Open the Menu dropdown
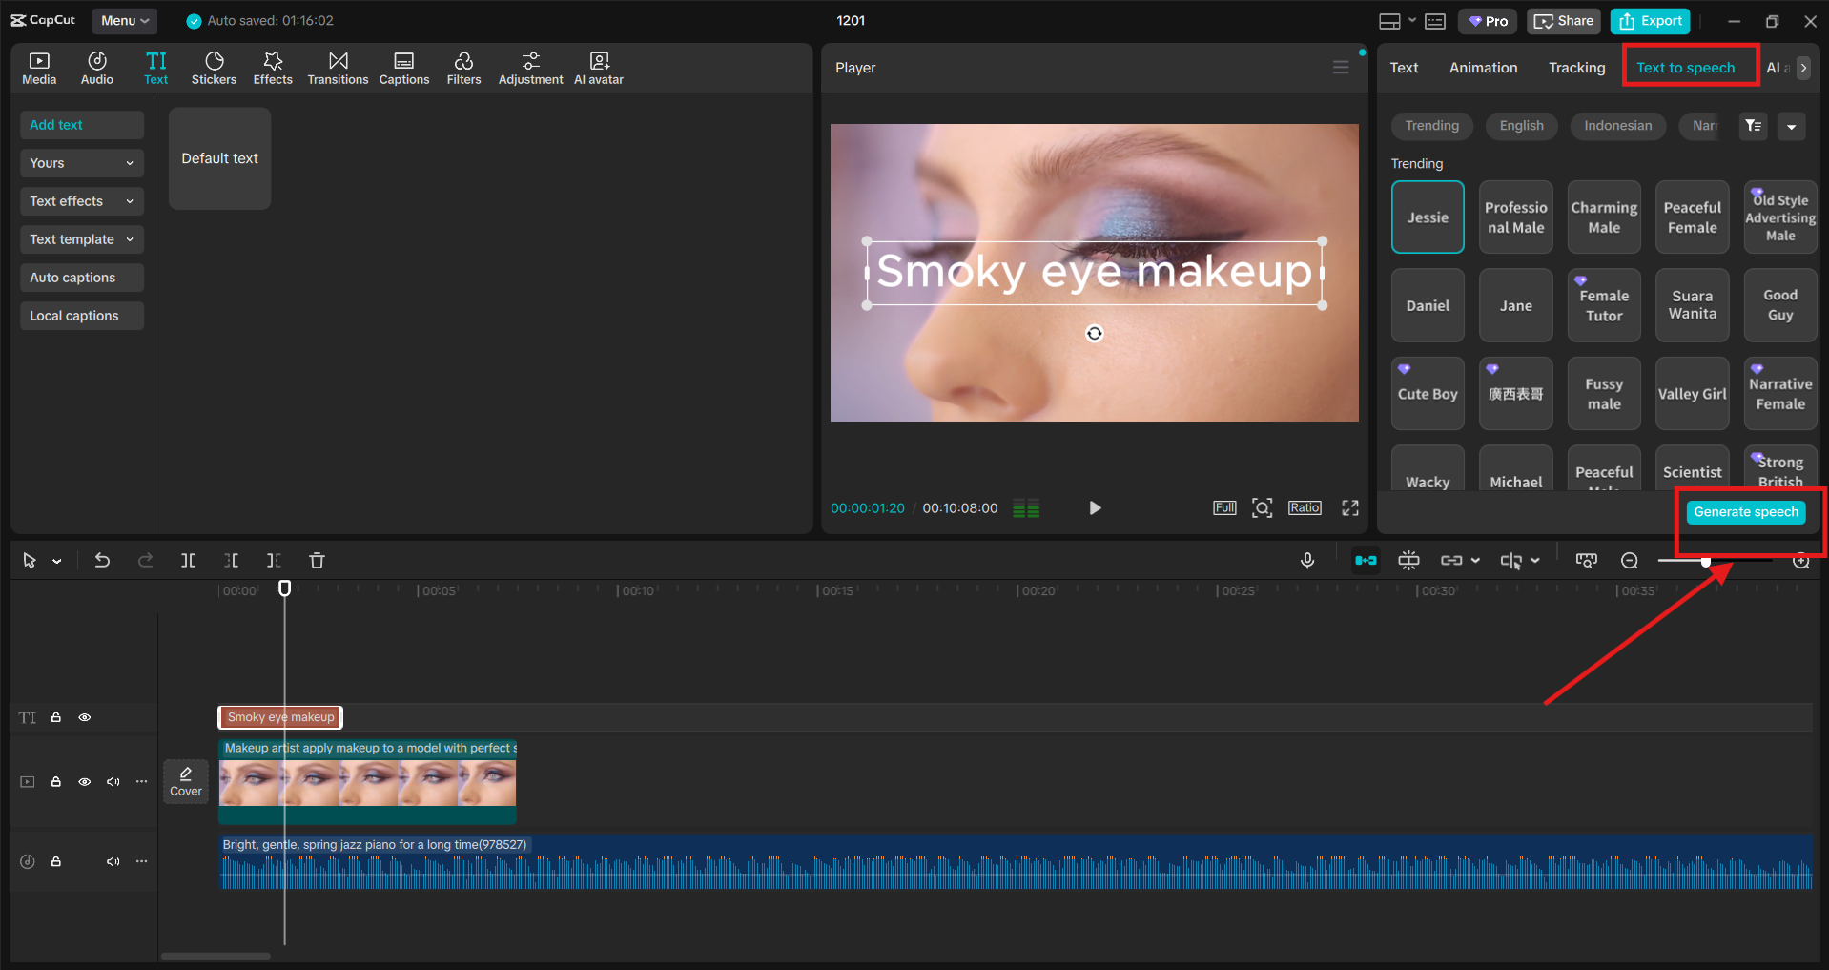The width and height of the screenshot is (1829, 970). 124,20
